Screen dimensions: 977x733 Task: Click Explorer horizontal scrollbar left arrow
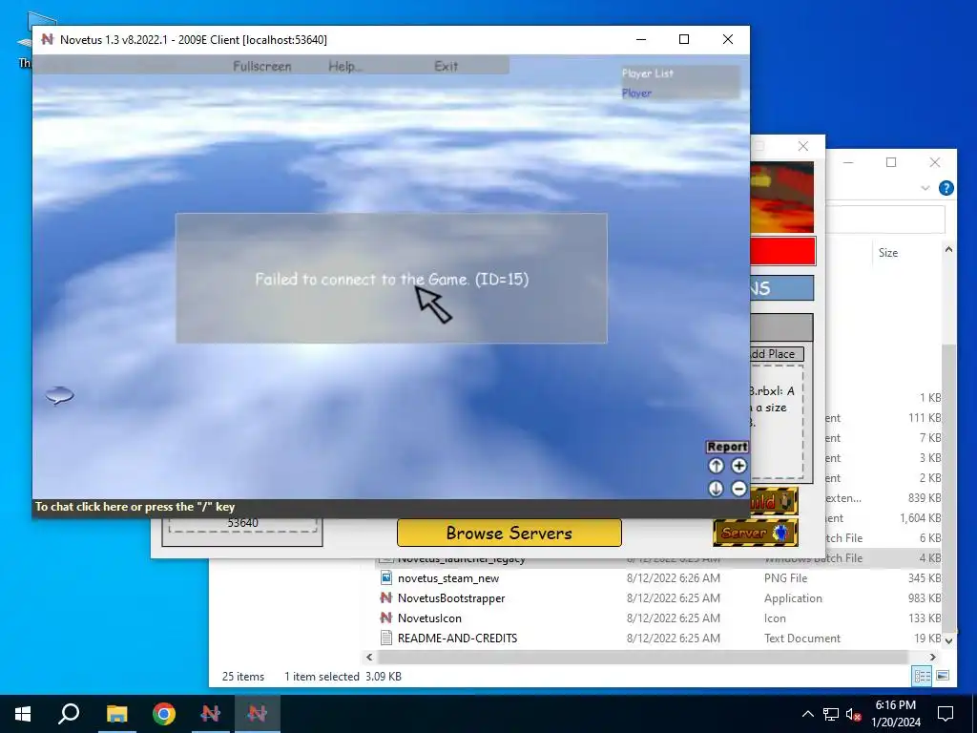point(369,657)
